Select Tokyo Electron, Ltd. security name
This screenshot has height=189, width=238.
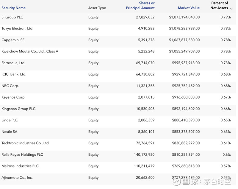click(17, 29)
